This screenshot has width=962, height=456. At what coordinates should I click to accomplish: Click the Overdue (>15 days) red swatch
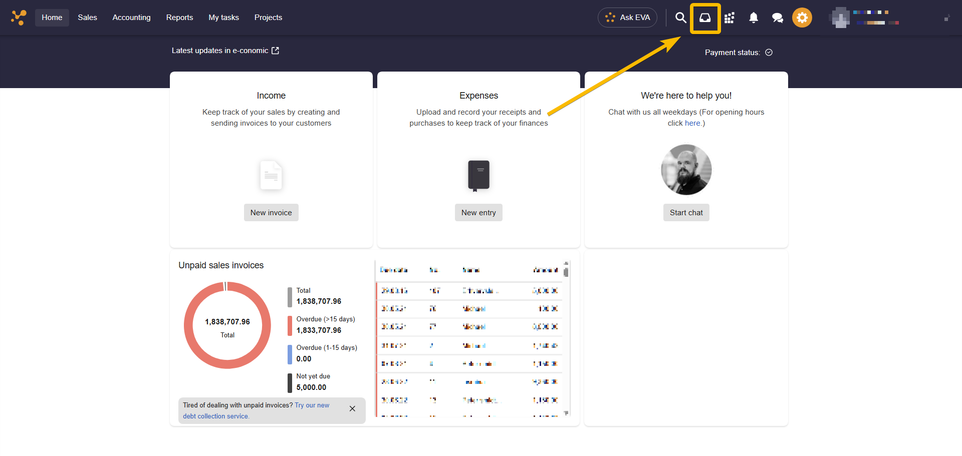tap(290, 325)
